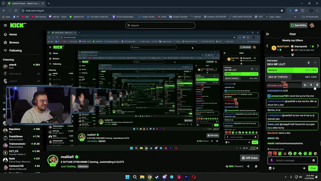Image resolution: width=321 pixels, height=181 pixels.
Task: Show more bookmarks with double chevron
Action: coord(295,17)
